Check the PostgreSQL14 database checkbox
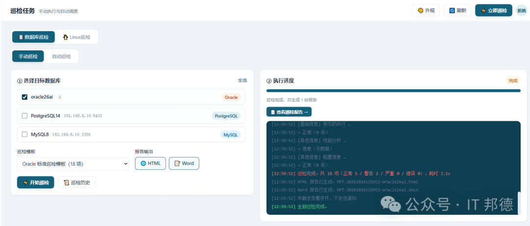The height and width of the screenshot is (226, 530). pos(25,116)
